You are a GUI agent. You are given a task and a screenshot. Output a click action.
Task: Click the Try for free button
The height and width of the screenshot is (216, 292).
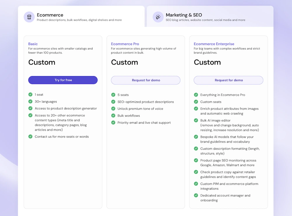point(63,80)
